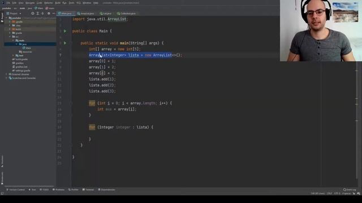
Task: Open the VCS menu
Action: click(79, 3)
